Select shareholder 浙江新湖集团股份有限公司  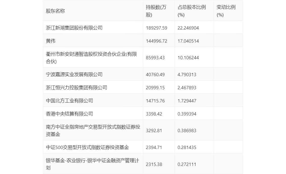tap(74, 28)
